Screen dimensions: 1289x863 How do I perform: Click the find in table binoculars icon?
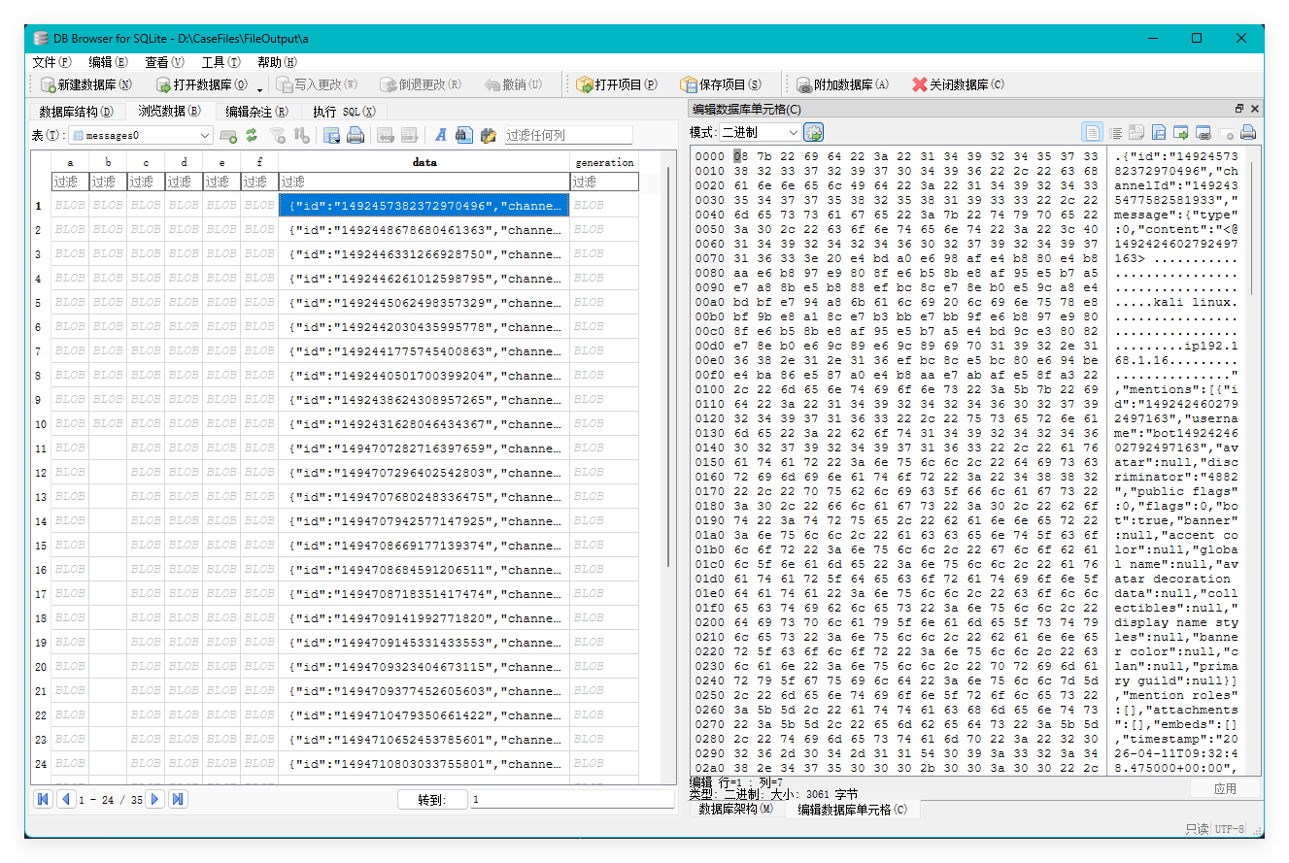464,135
